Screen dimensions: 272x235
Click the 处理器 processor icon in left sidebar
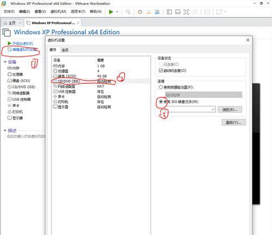pos(9,75)
